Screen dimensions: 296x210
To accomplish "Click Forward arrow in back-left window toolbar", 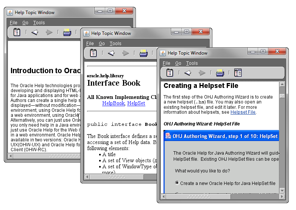I will click(x=49, y=32).
